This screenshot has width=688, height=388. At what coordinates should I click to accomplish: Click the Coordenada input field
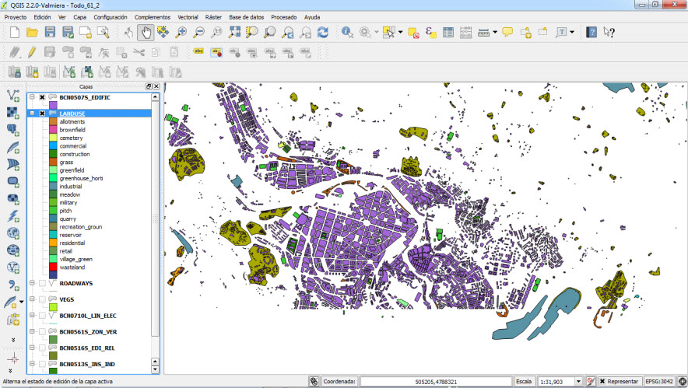pos(435,381)
